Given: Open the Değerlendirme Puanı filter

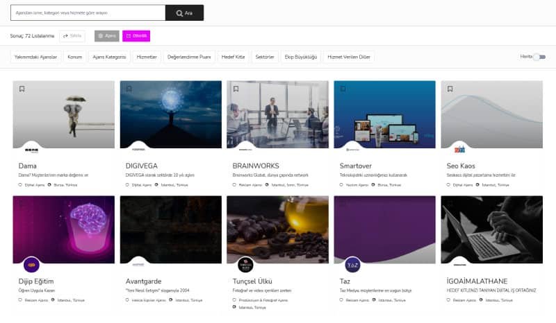Looking at the screenshot, I should coord(189,57).
